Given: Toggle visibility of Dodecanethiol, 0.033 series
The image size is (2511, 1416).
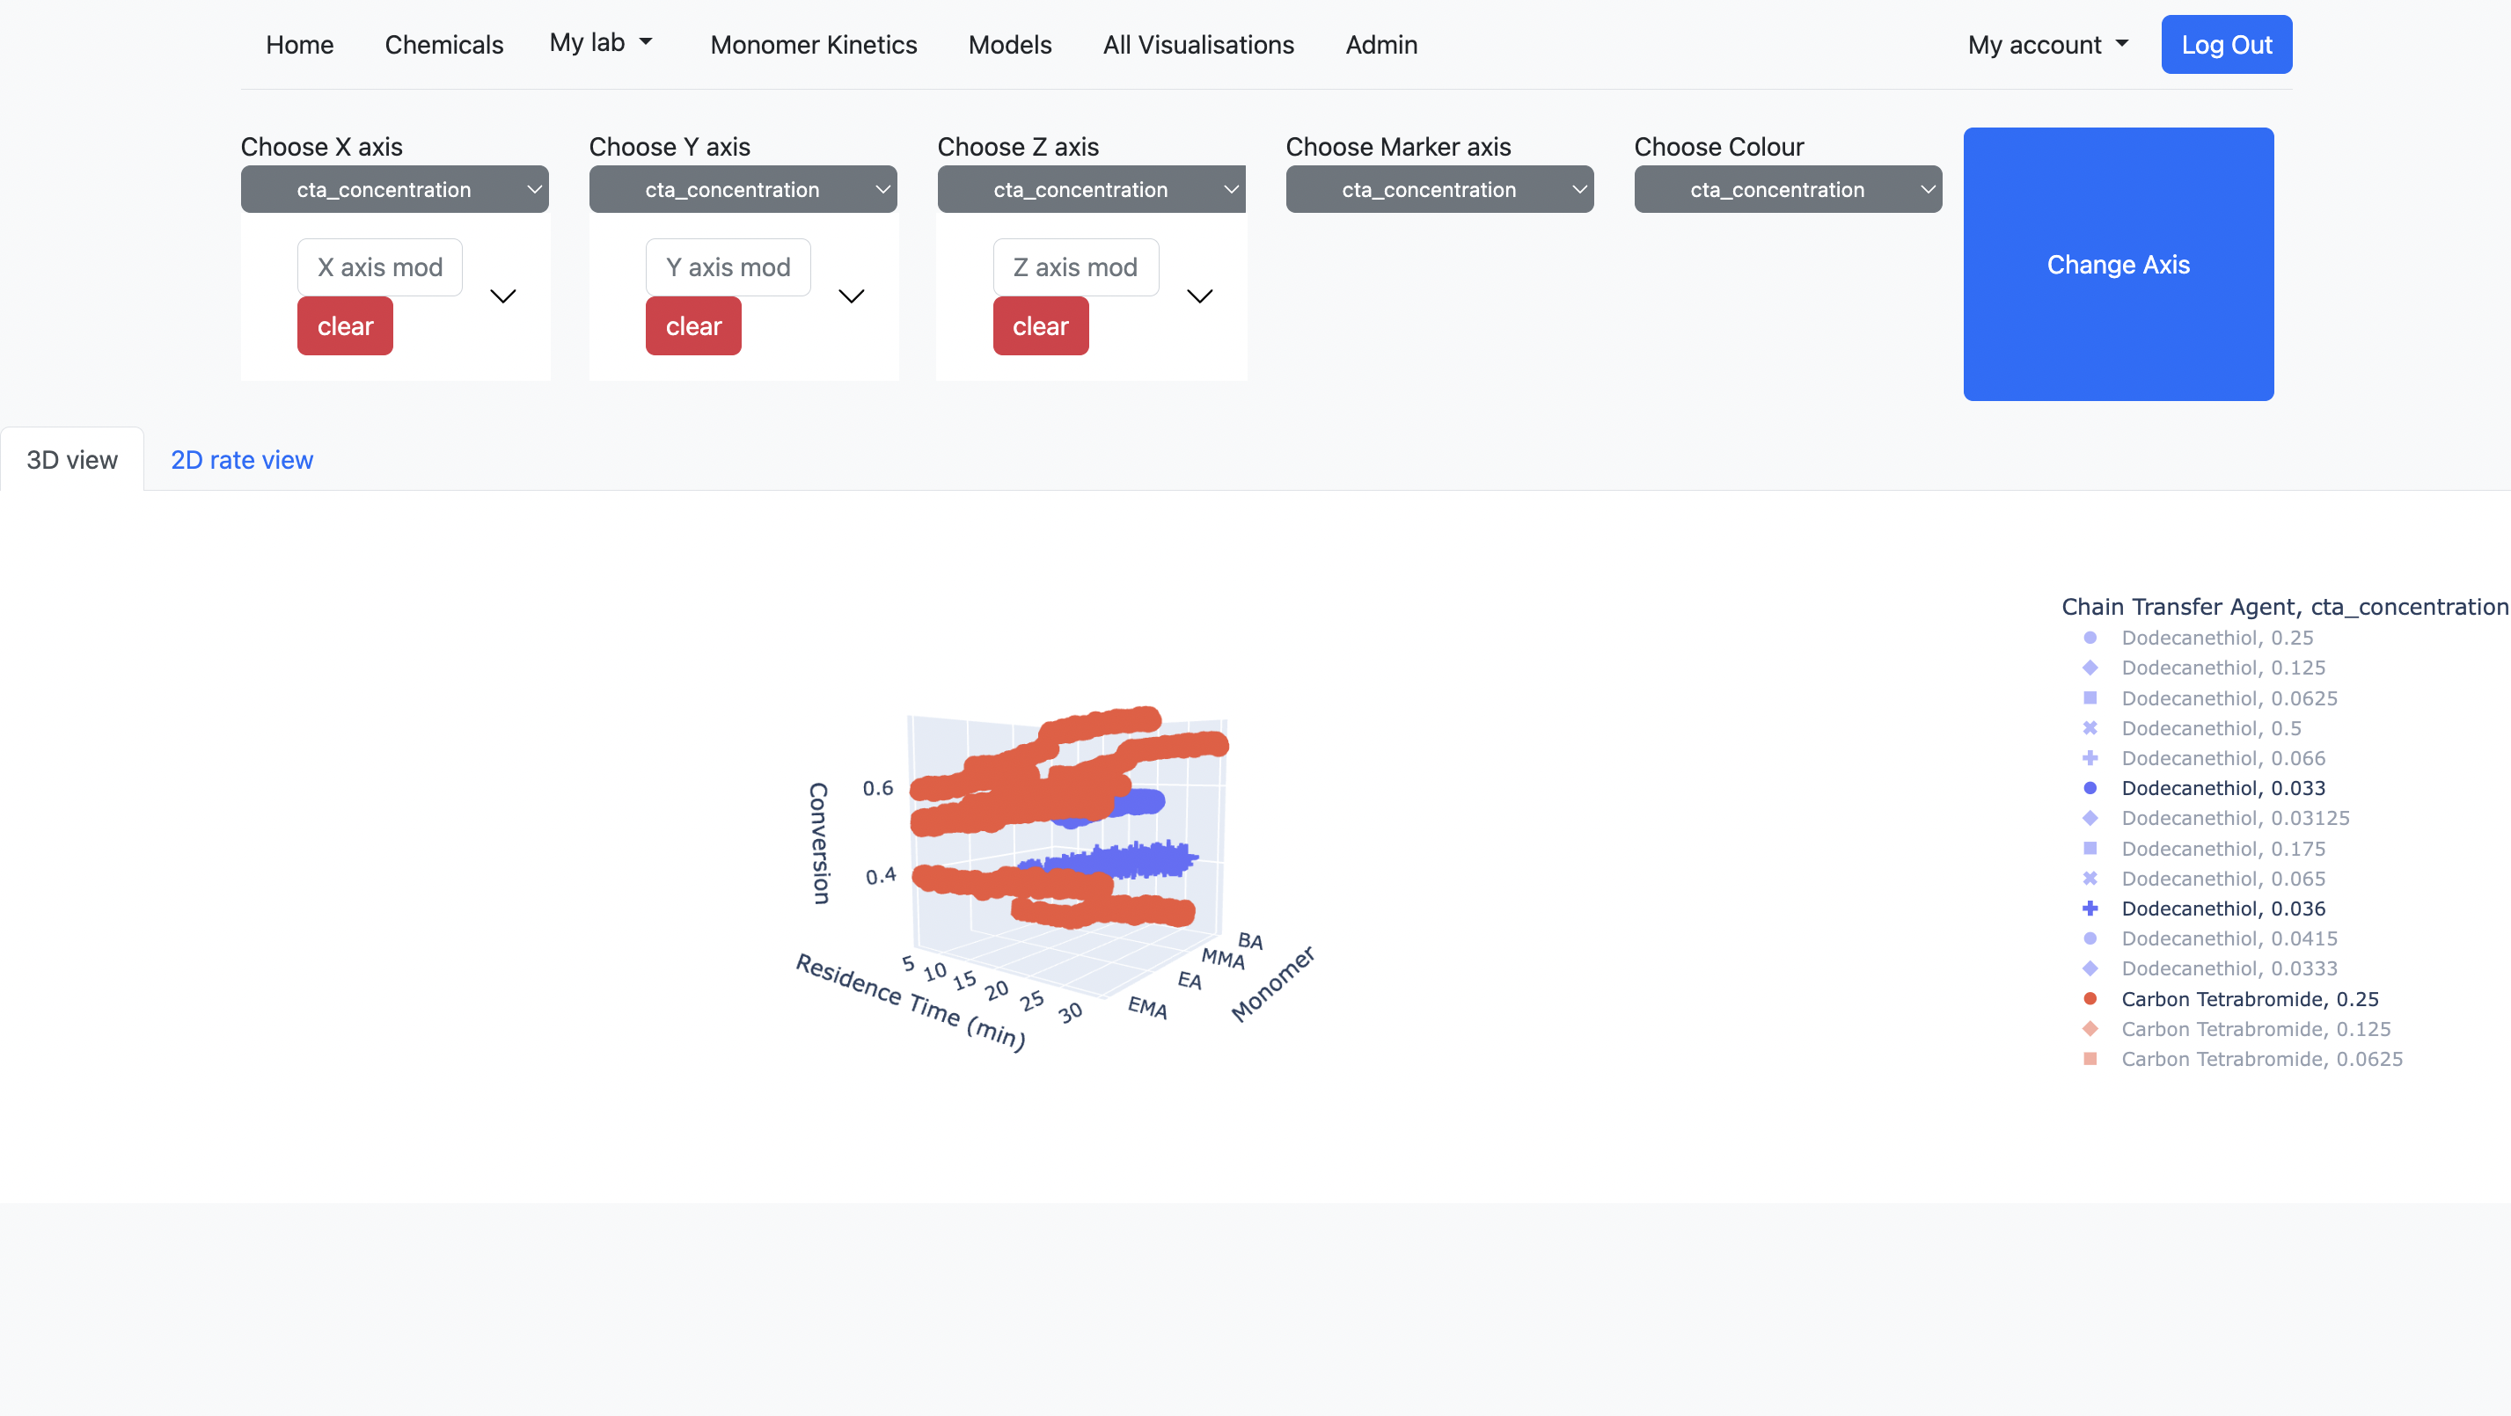Looking at the screenshot, I should point(2225,788).
